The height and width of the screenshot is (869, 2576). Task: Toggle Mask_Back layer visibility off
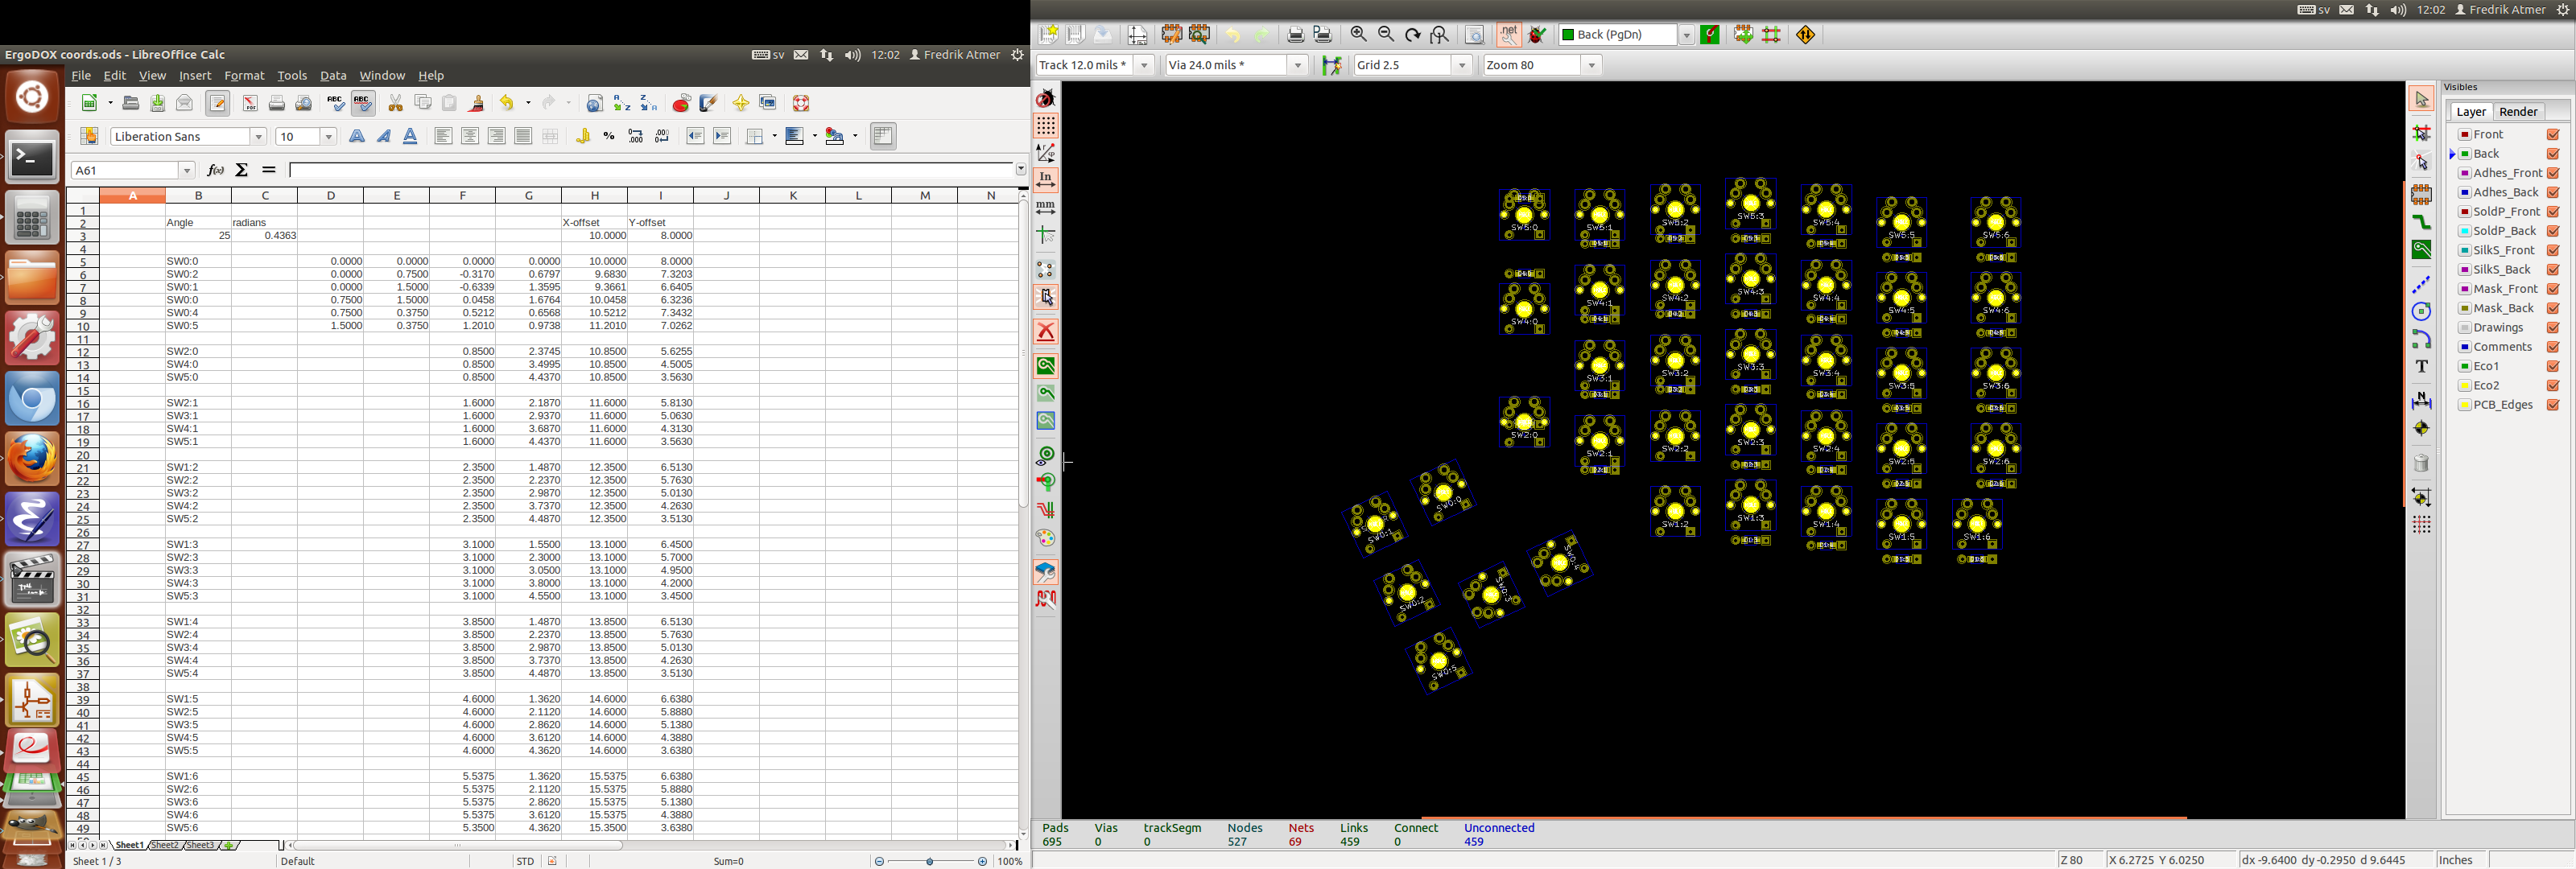(2555, 308)
